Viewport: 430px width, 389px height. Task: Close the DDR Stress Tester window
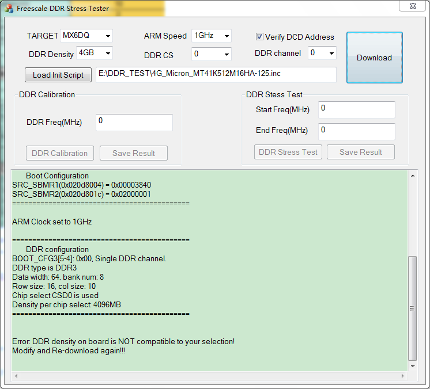coord(413,6)
